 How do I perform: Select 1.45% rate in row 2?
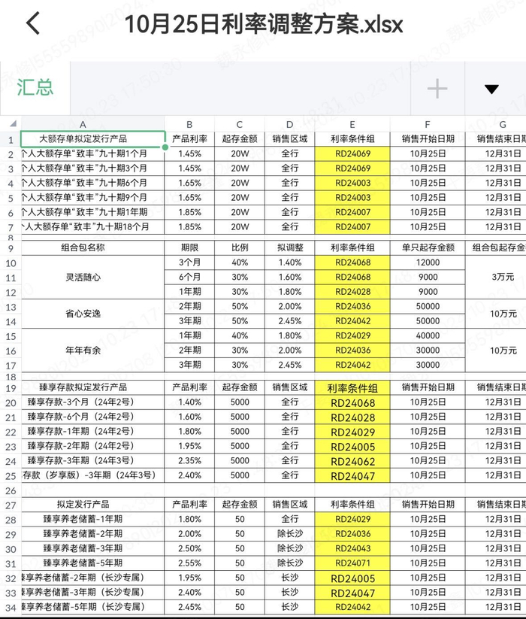click(x=189, y=153)
